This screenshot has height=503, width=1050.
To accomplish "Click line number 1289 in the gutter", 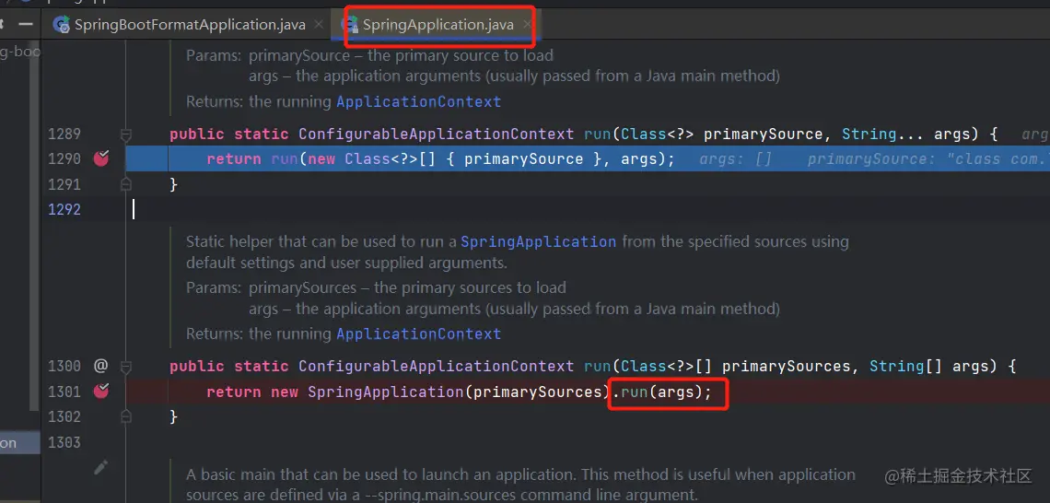I will pos(64,134).
